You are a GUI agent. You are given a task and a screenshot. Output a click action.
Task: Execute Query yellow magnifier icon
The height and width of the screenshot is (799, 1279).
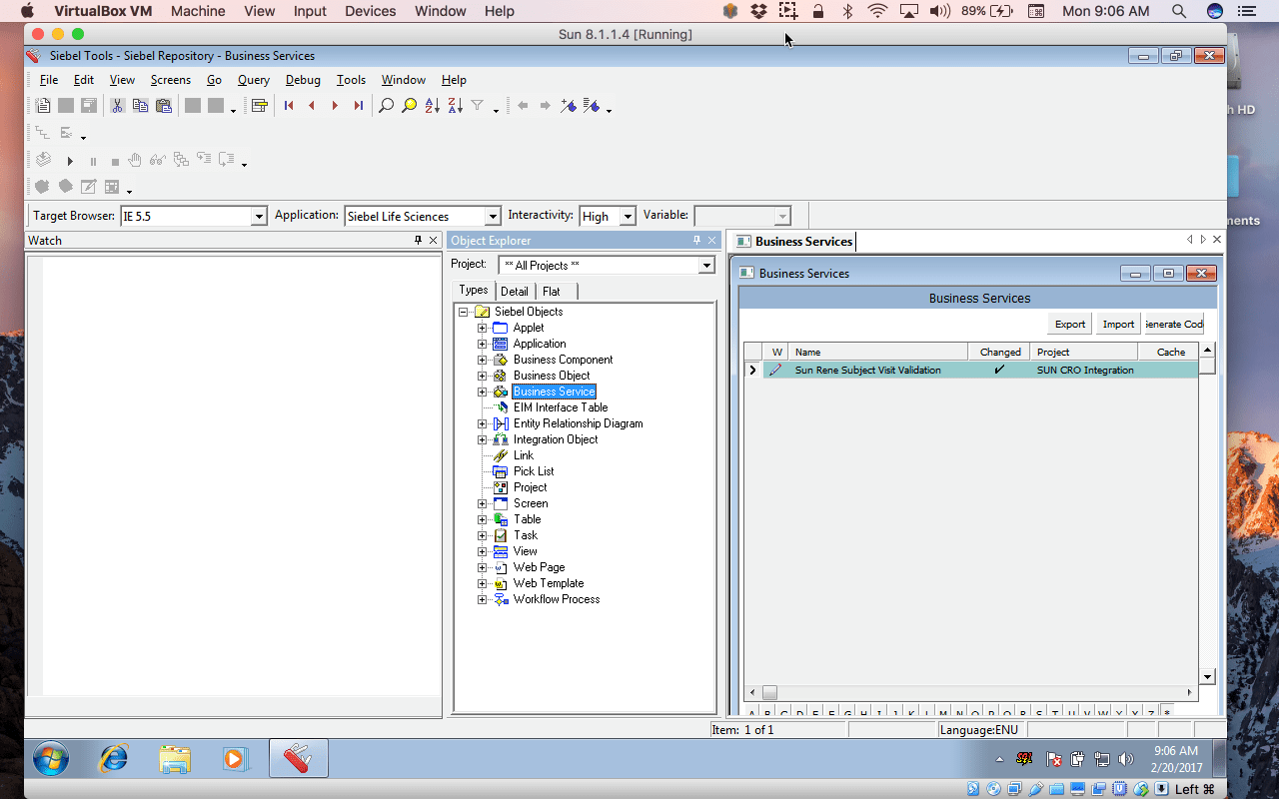point(409,106)
